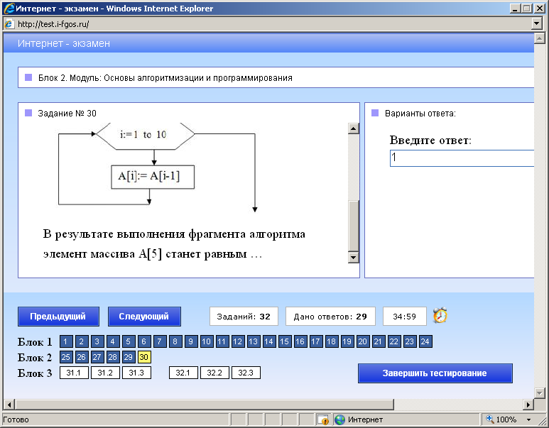Click the answer input field

pos(462,158)
